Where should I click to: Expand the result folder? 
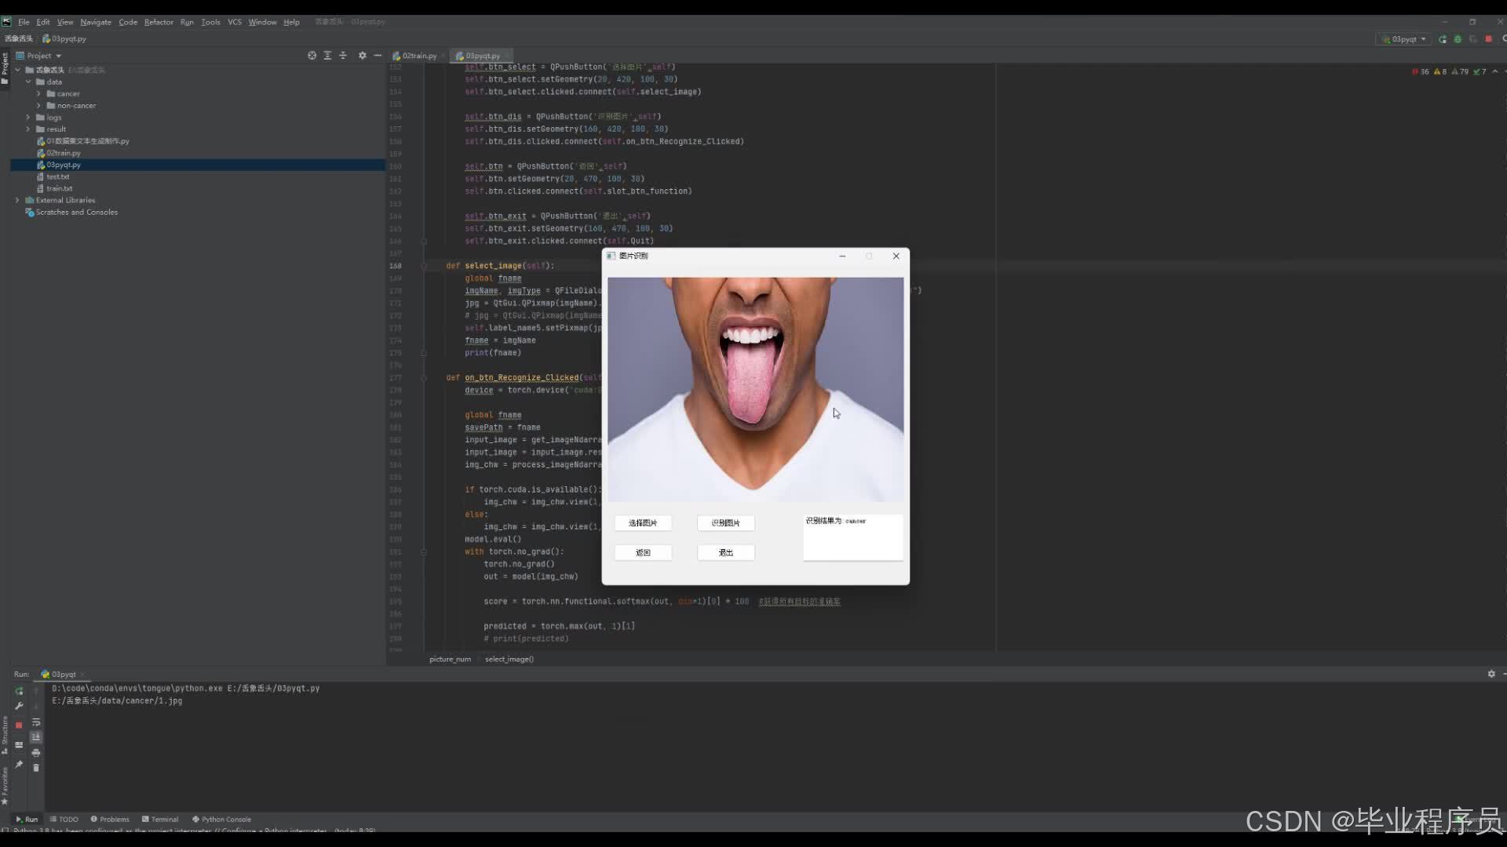[x=28, y=129]
